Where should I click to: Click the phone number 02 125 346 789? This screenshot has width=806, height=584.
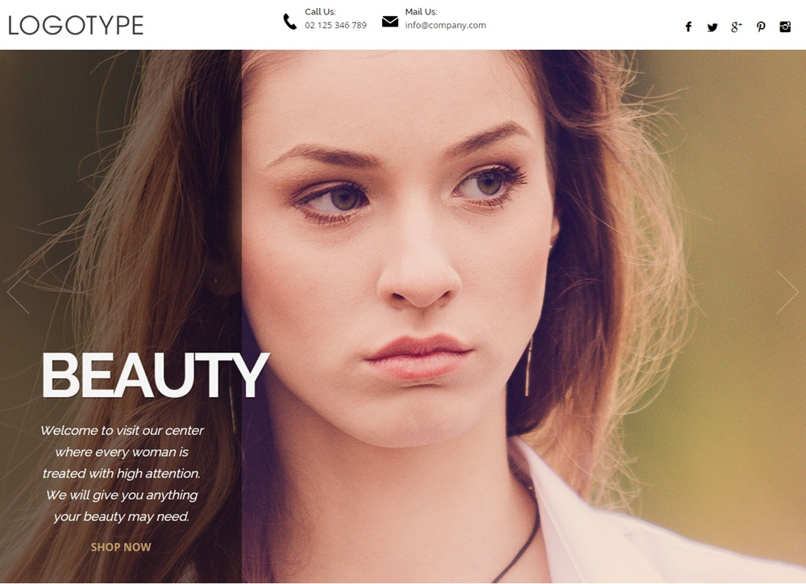335,25
